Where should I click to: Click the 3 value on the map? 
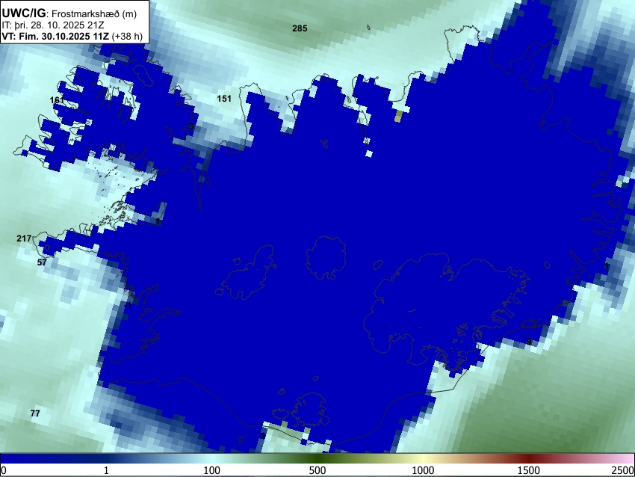pyautogui.click(x=191, y=126)
